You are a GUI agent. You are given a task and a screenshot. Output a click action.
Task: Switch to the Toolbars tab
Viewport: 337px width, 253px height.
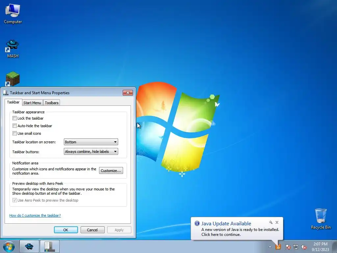(x=52, y=103)
